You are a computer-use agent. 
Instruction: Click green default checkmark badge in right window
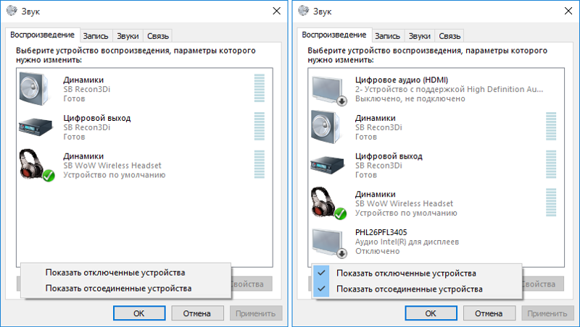click(x=340, y=213)
